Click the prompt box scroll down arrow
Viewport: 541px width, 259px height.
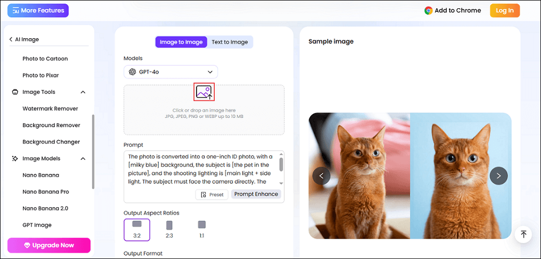(281, 184)
